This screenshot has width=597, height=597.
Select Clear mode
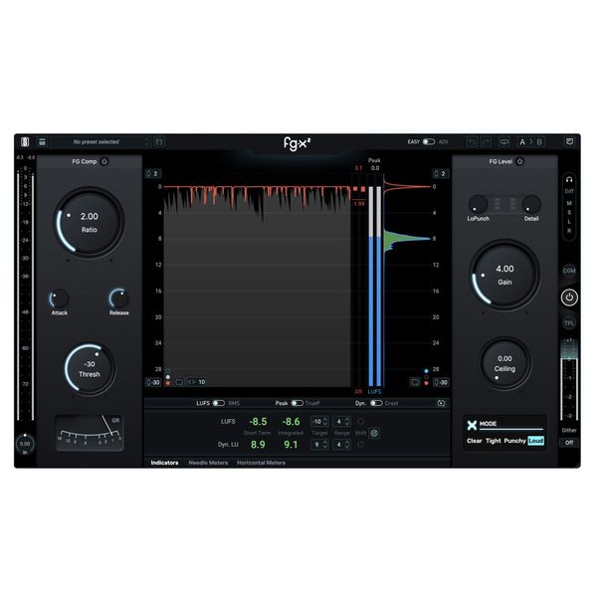pos(475,441)
